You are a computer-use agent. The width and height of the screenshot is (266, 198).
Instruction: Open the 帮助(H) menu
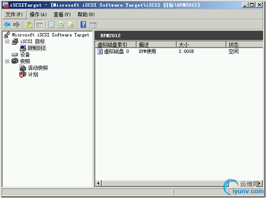[86, 14]
